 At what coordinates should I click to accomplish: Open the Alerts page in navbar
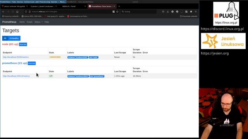pyautogui.click(x=22, y=22)
